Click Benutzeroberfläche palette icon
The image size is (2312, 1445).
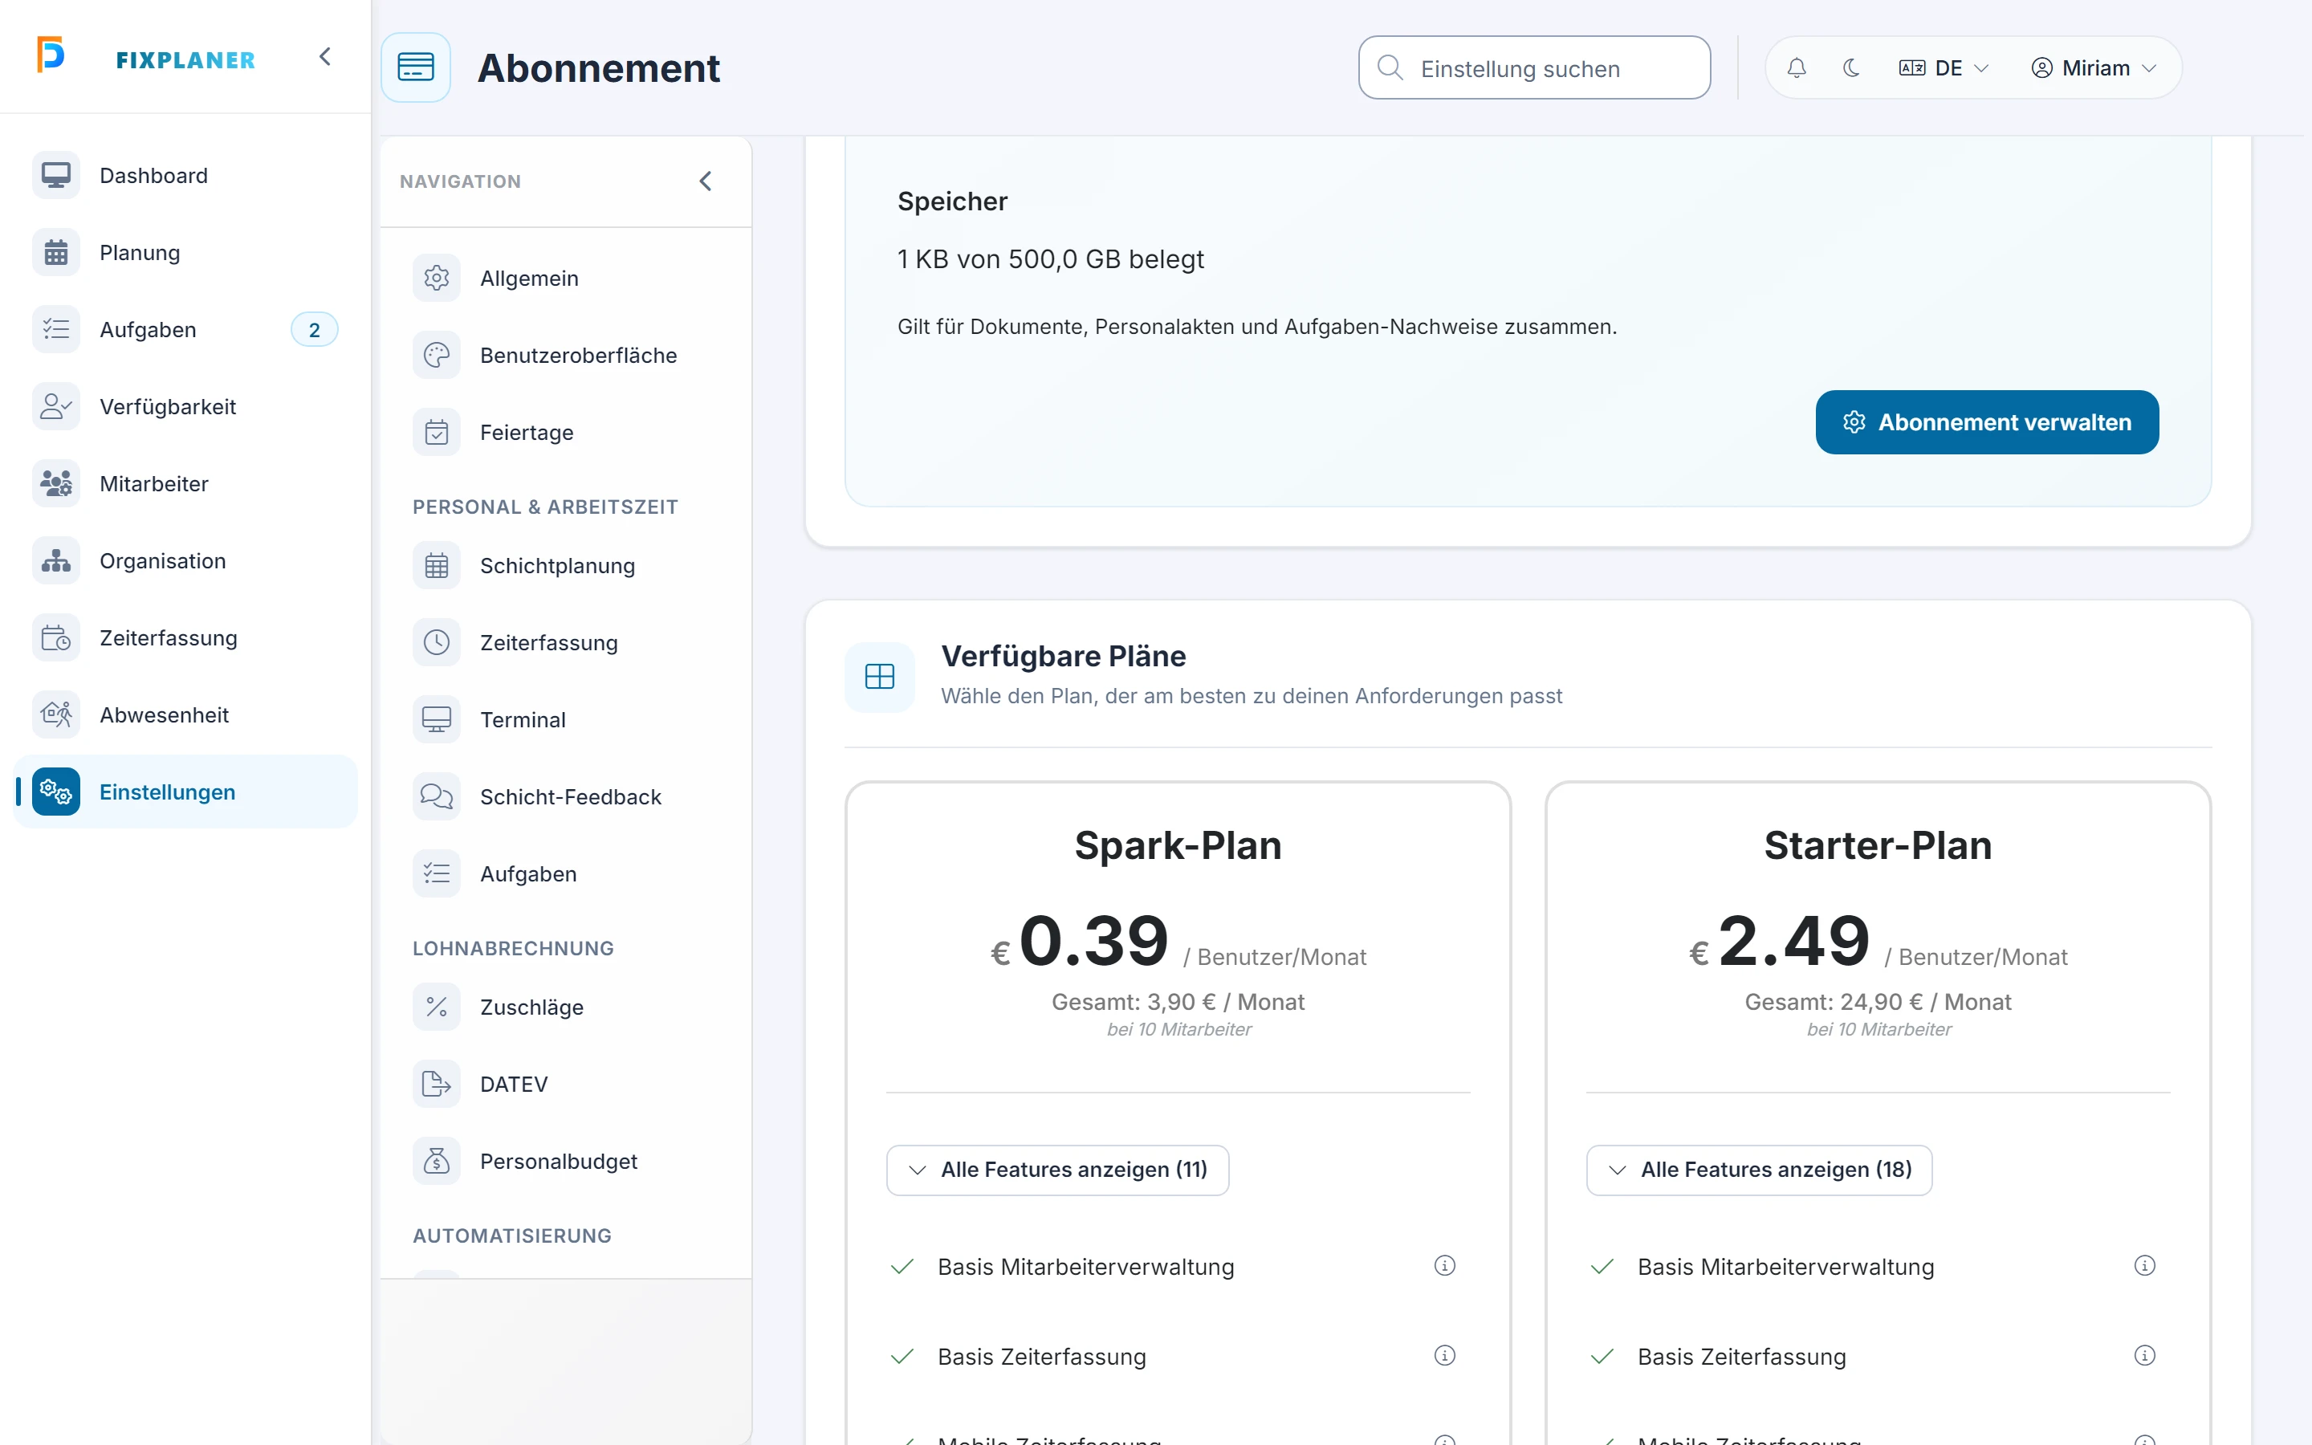(x=437, y=356)
